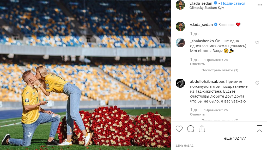Open v.lada_sedan header profile avatar

[x=180, y=5]
